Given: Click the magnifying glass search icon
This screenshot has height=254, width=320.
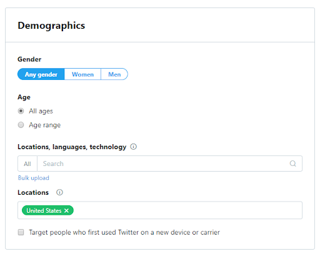Looking at the screenshot, I should [292, 164].
